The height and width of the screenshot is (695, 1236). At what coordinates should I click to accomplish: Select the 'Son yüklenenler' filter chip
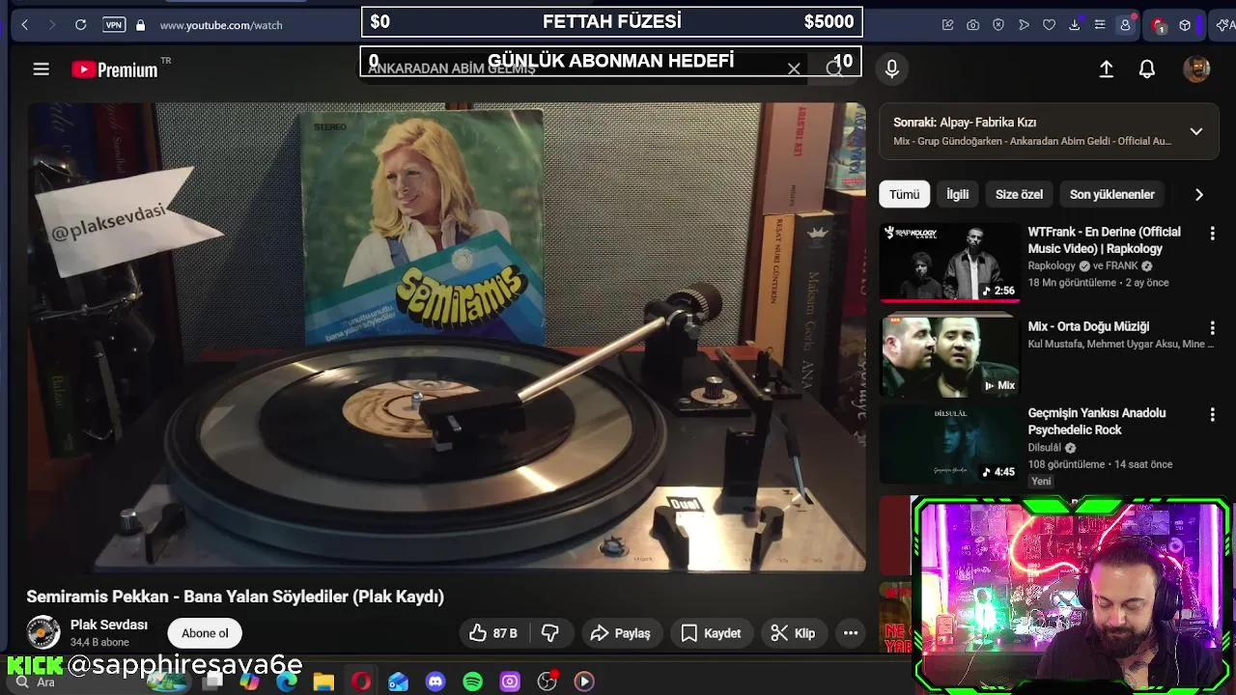pyautogui.click(x=1111, y=194)
